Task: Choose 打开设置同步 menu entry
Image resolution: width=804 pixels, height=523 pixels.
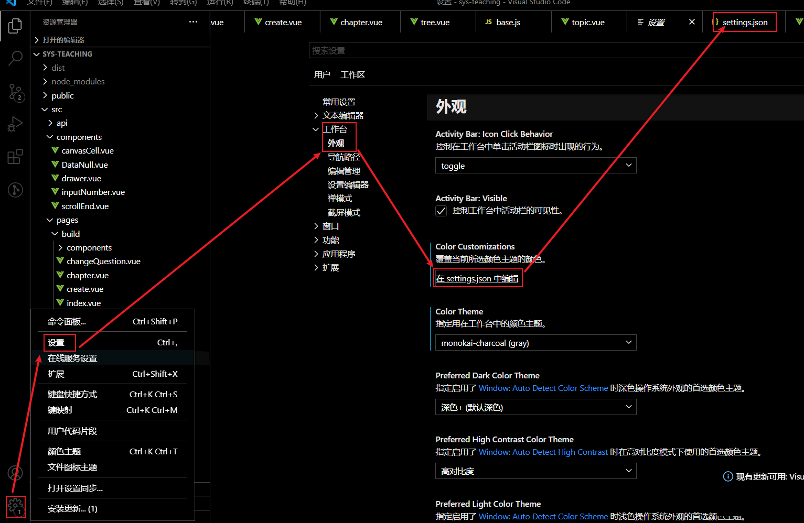Action: click(x=112, y=488)
